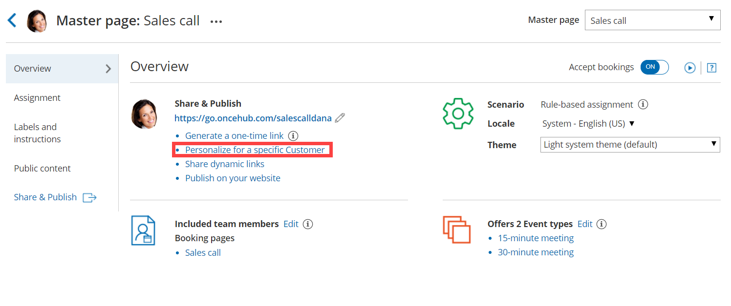The height and width of the screenshot is (306, 731).
Task: Toggle the Accept bookings switch
Action: point(654,67)
